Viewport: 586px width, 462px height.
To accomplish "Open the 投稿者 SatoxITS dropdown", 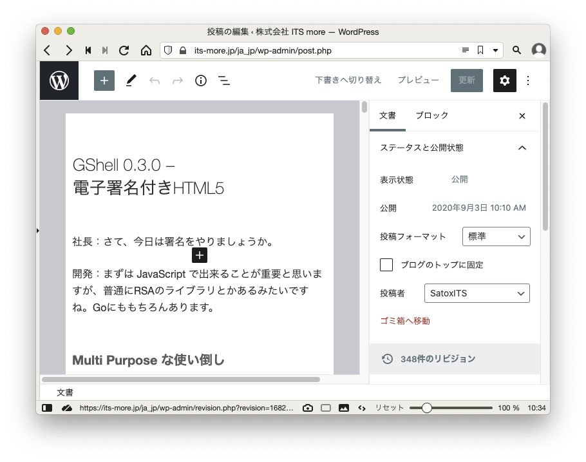I will [x=477, y=293].
